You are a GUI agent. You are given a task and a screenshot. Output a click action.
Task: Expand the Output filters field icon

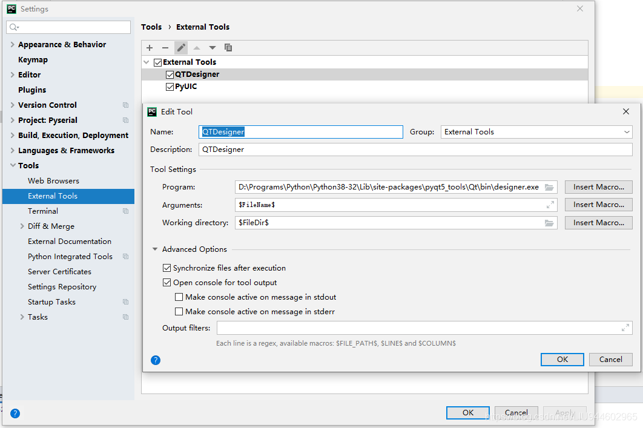(x=625, y=328)
